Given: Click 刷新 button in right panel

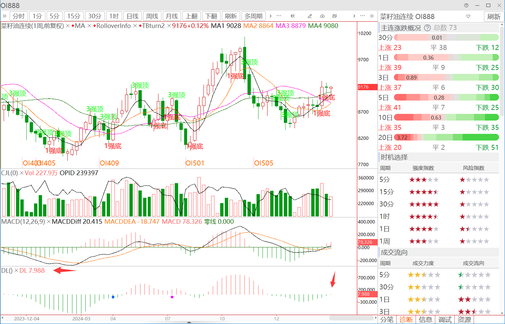Looking at the screenshot, I should (494, 16).
